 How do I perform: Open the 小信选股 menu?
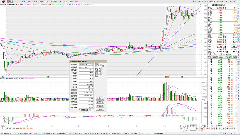[x=55, y=1]
